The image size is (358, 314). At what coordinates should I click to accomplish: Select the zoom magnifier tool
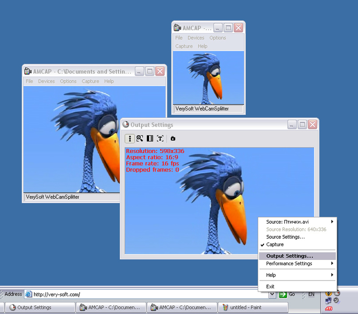140,138
